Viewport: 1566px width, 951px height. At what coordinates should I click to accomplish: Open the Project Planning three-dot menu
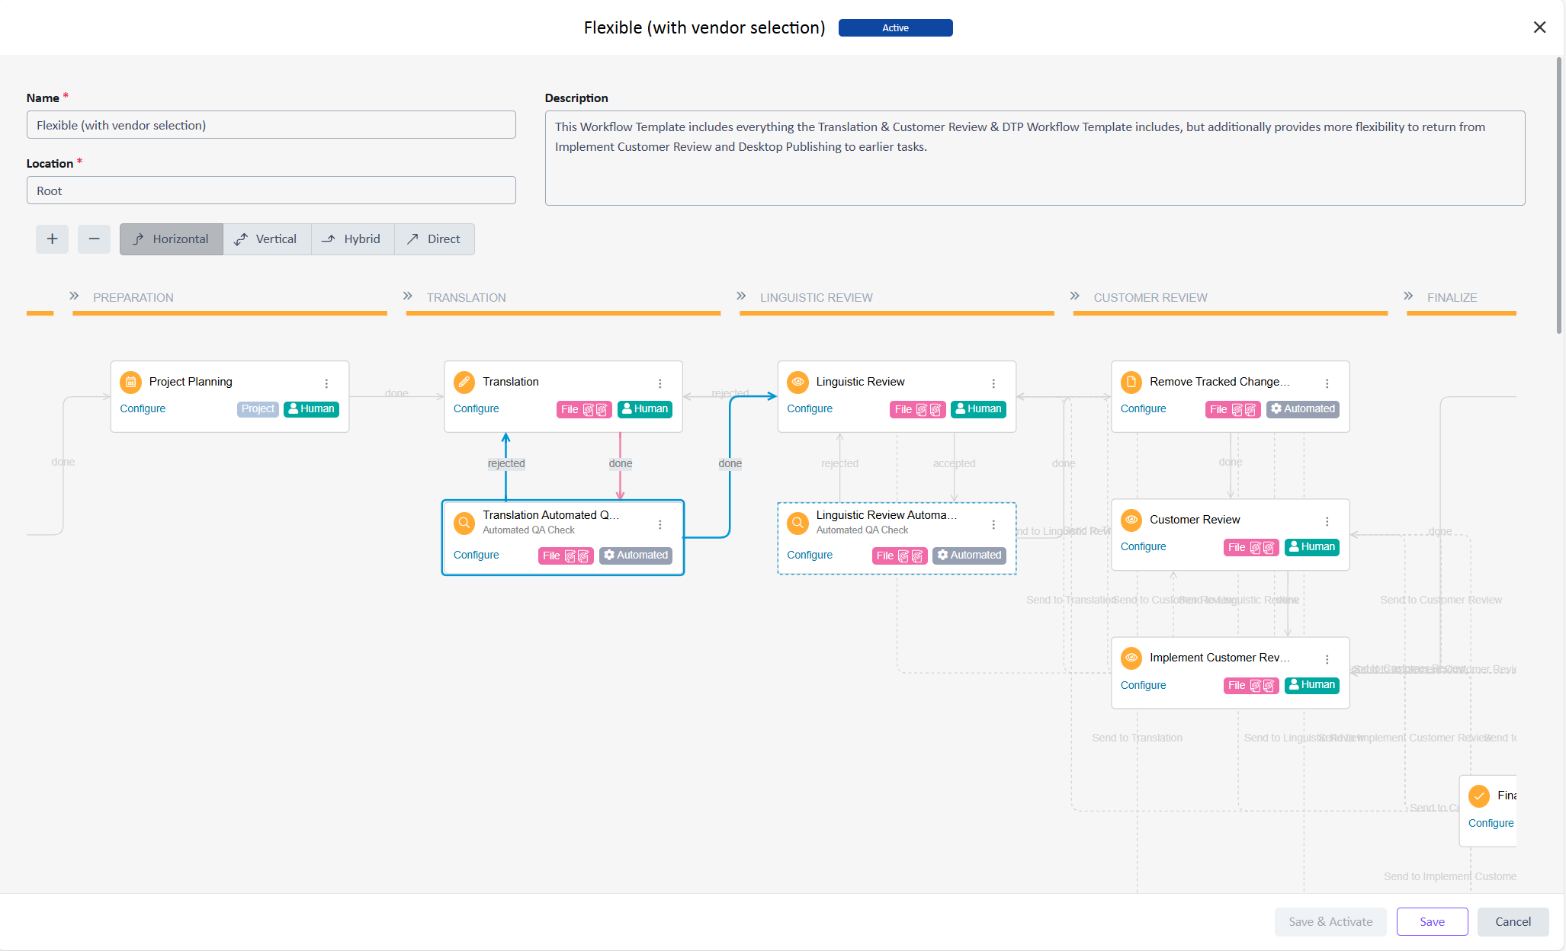[x=326, y=383]
